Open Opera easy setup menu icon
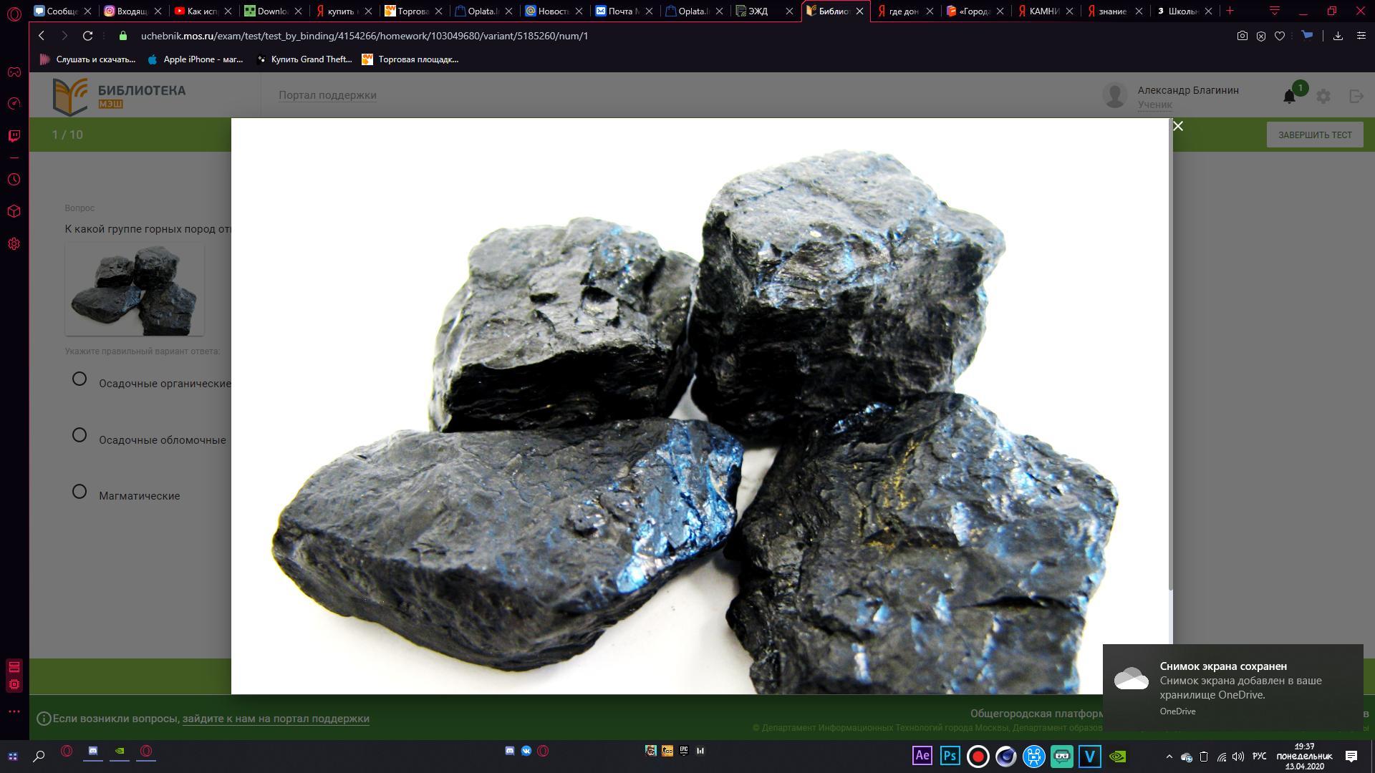The image size is (1375, 773). (x=1361, y=36)
